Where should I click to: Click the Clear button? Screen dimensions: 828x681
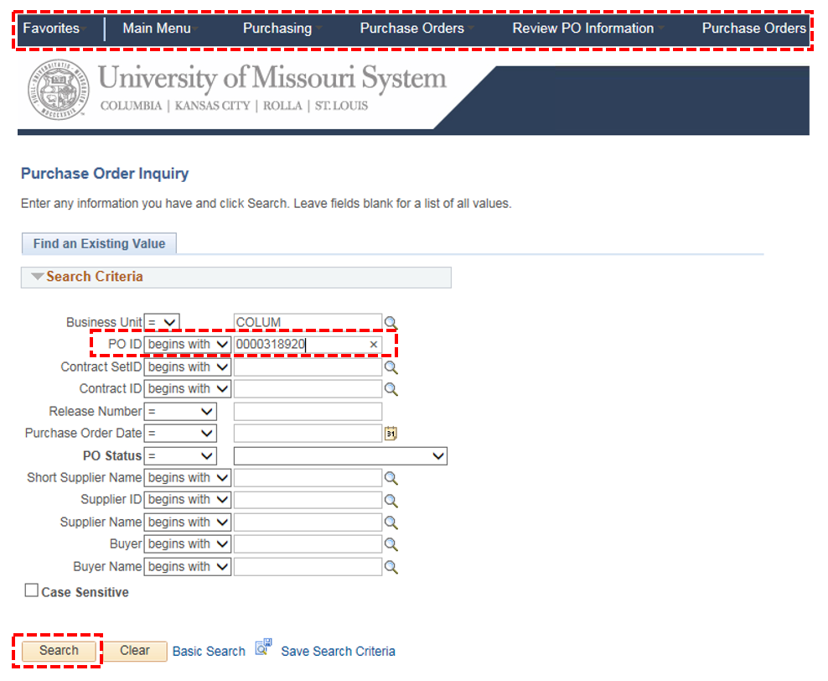click(x=135, y=651)
